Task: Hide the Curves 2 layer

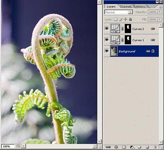Action: (x=107, y=28)
